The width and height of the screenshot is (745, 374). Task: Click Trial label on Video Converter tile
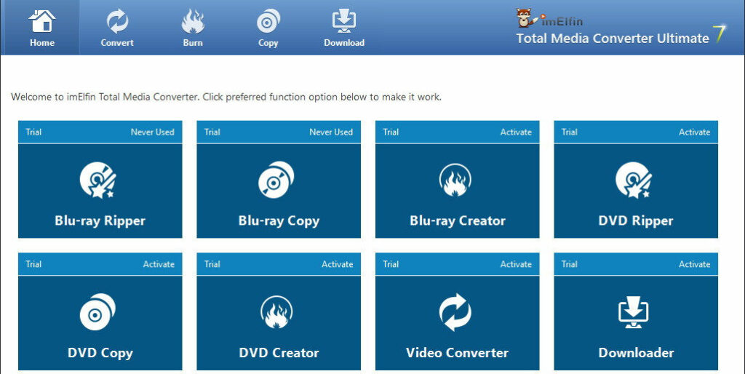391,264
